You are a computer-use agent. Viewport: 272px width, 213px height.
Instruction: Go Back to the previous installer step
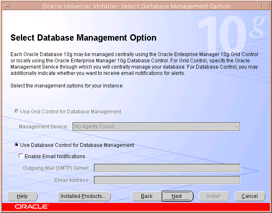pos(146,196)
